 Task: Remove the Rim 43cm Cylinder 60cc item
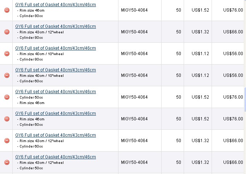[x=7, y=141]
